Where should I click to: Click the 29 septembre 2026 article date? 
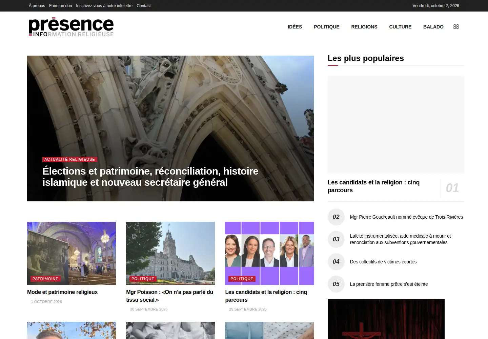[248, 309]
